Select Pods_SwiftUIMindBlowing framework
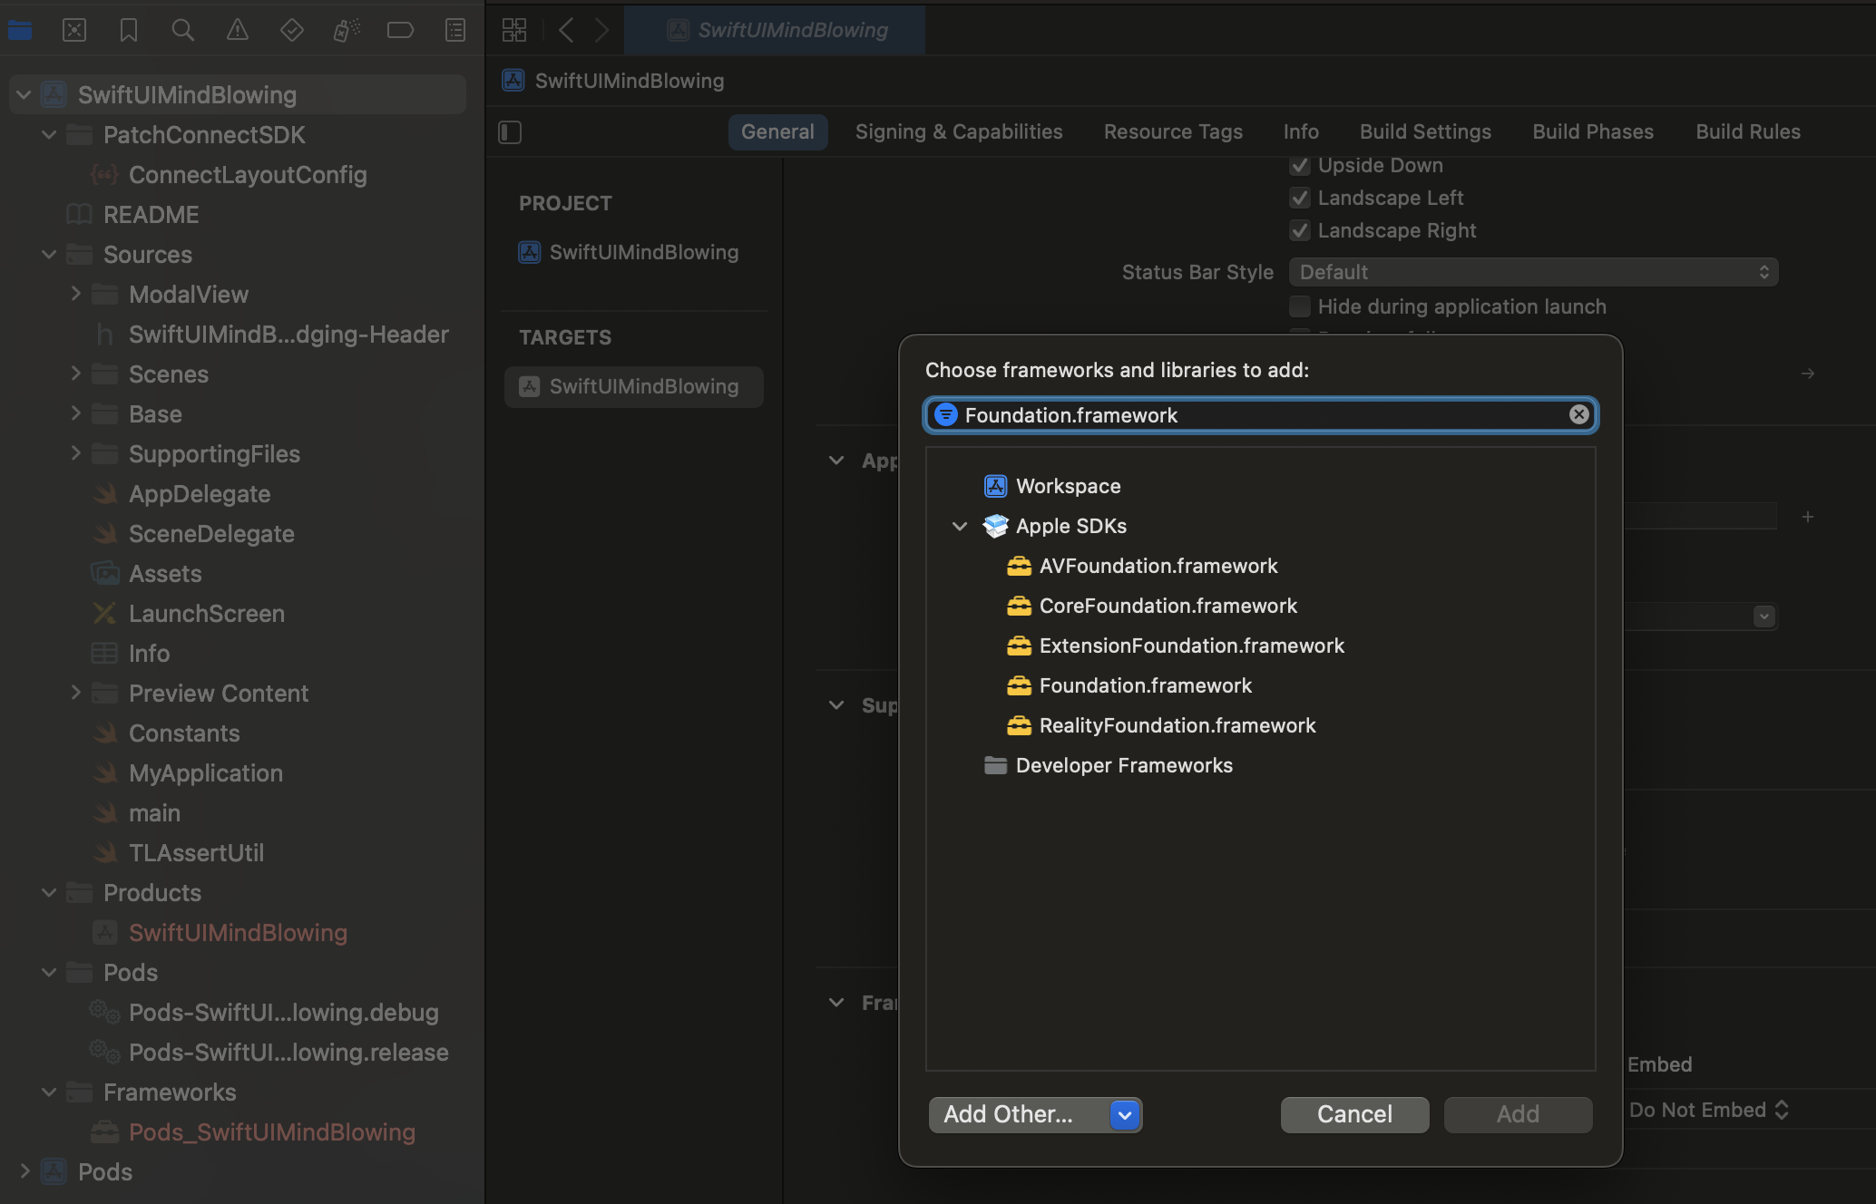 tap(272, 1131)
